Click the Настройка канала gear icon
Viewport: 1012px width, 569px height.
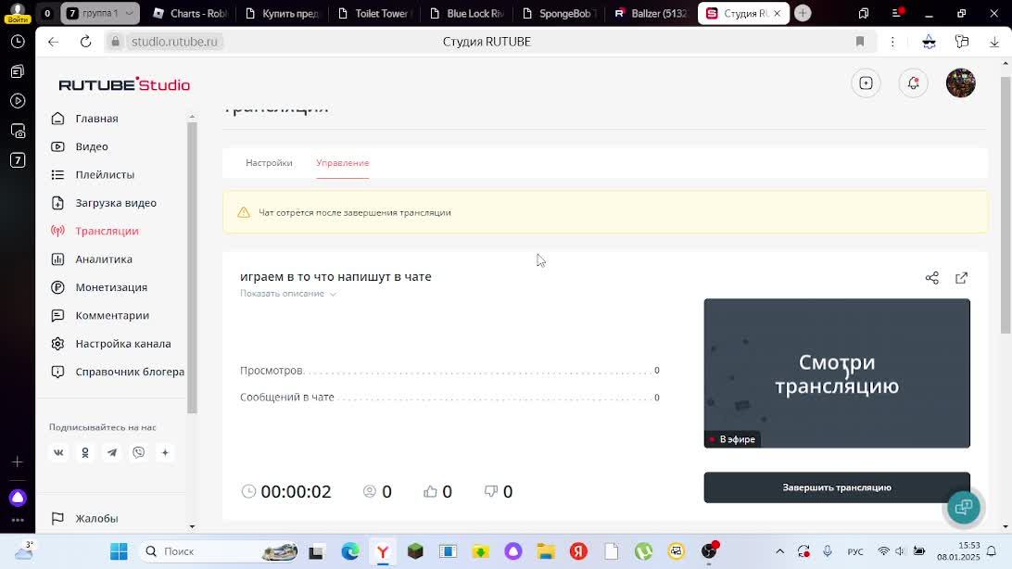pyautogui.click(x=58, y=344)
